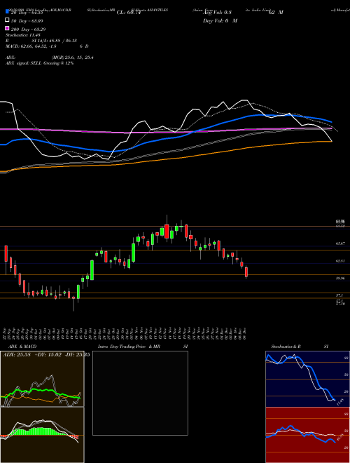
Task: Click the last red candlestick on the chart
Action: (246, 272)
